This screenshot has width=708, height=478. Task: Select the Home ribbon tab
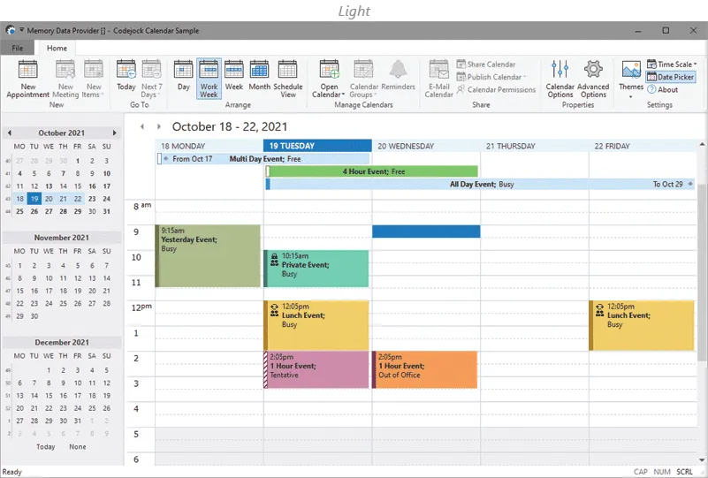pyautogui.click(x=57, y=48)
